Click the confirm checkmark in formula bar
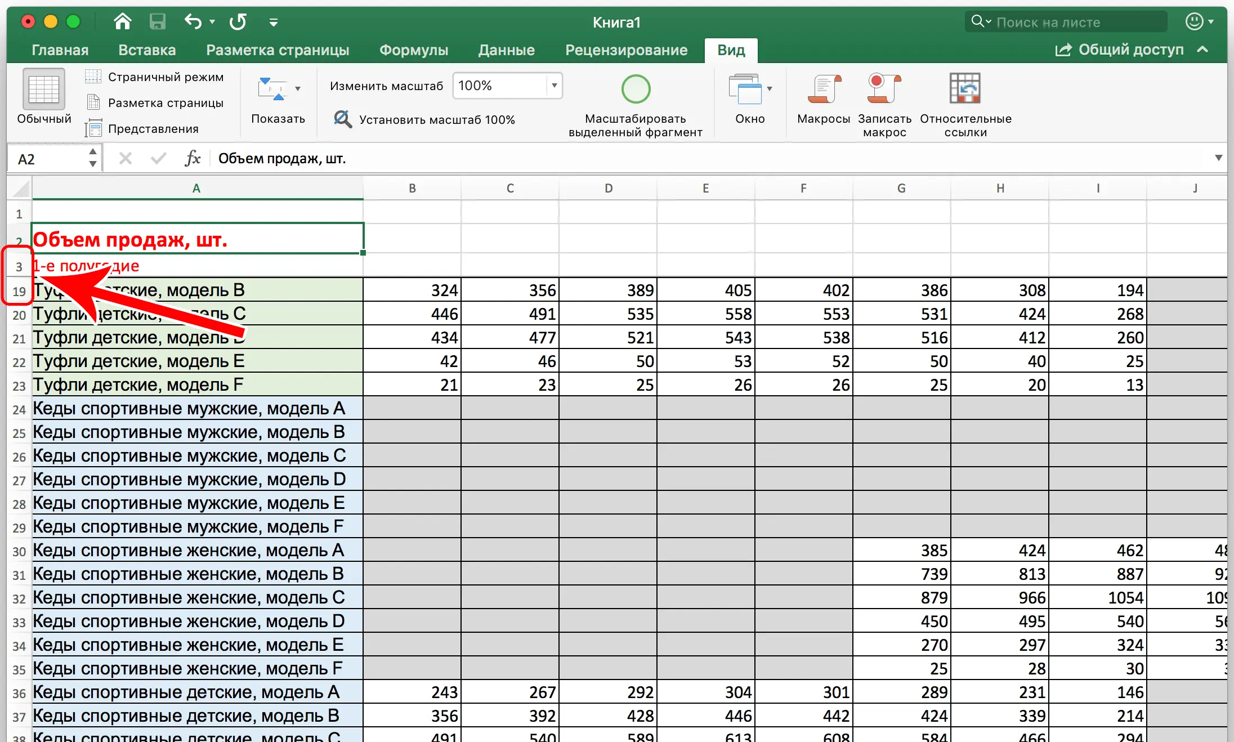This screenshot has height=742, width=1234. tap(159, 159)
